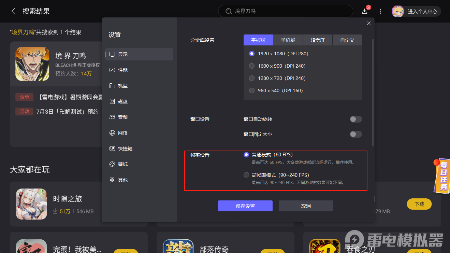Image resolution: width=450 pixels, height=253 pixels.
Task: Click the settings dialog vertical scrollbar
Action: pos(373,92)
